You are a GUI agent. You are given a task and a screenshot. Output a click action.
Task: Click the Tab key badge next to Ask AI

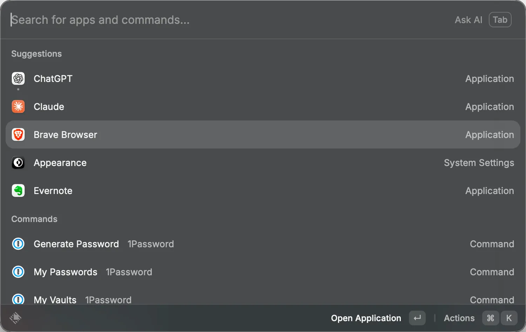click(x=500, y=20)
